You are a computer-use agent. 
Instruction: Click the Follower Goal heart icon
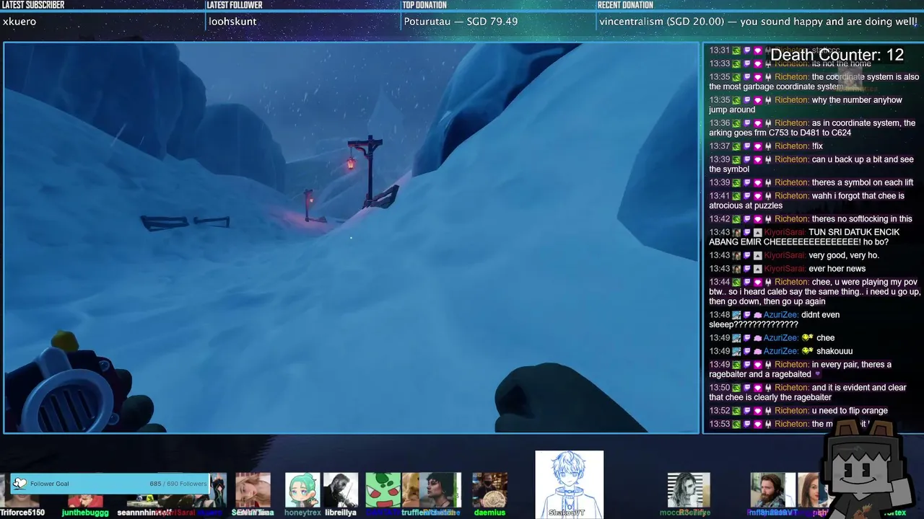tap(19, 484)
